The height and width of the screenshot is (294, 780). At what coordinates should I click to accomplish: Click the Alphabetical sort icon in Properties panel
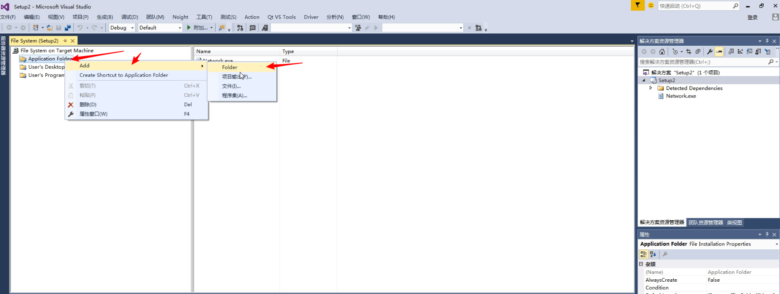click(x=653, y=254)
